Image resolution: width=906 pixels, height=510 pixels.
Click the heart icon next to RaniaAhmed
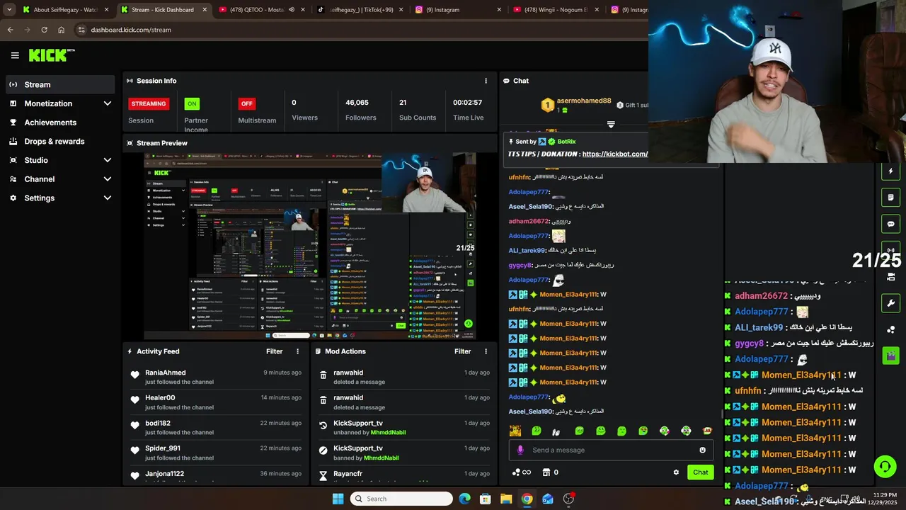[135, 375]
